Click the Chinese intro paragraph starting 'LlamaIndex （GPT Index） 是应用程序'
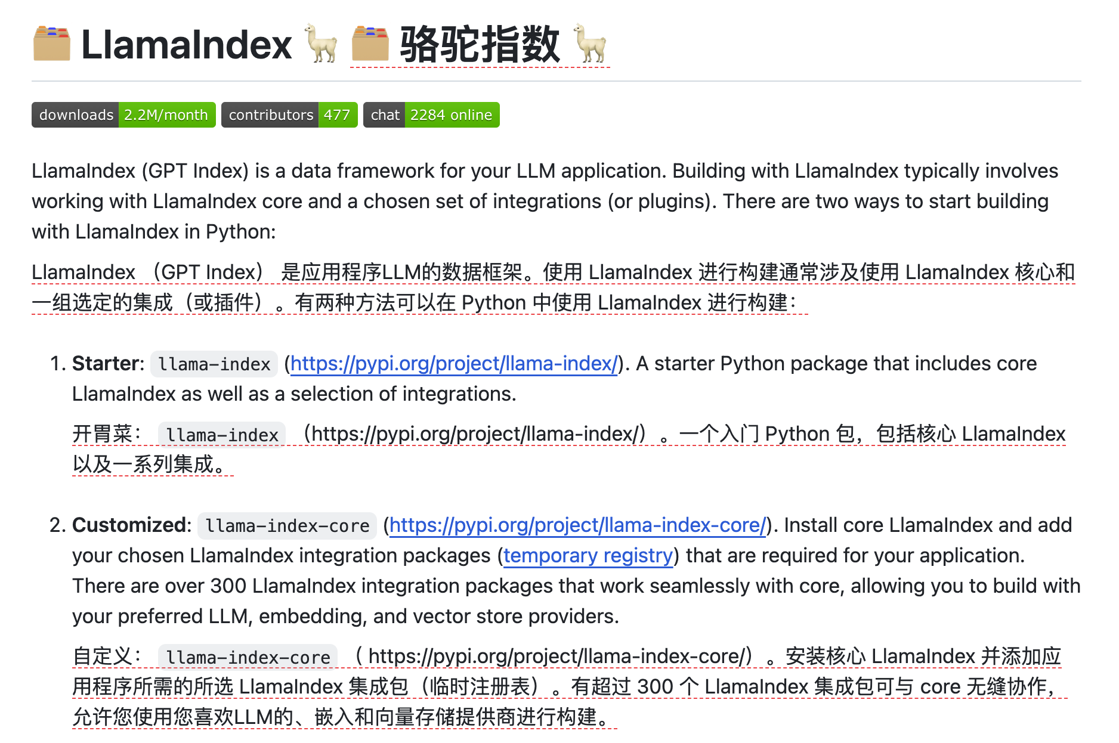1119x743 pixels. point(553,287)
